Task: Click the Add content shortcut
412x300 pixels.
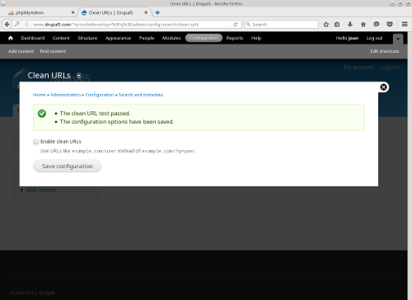Action: (21, 51)
